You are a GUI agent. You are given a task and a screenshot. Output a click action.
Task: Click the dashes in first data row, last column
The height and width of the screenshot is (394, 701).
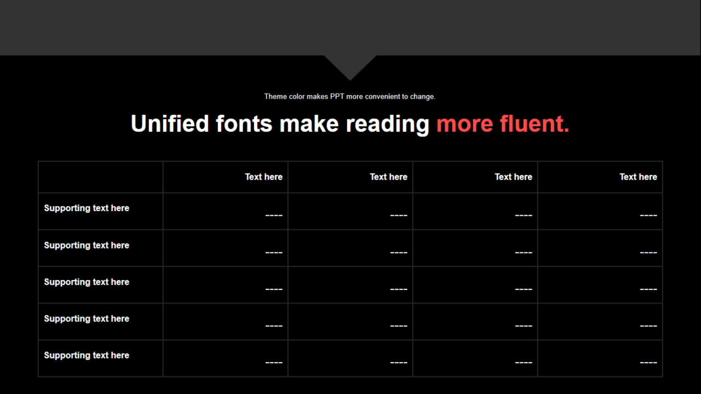648,216
